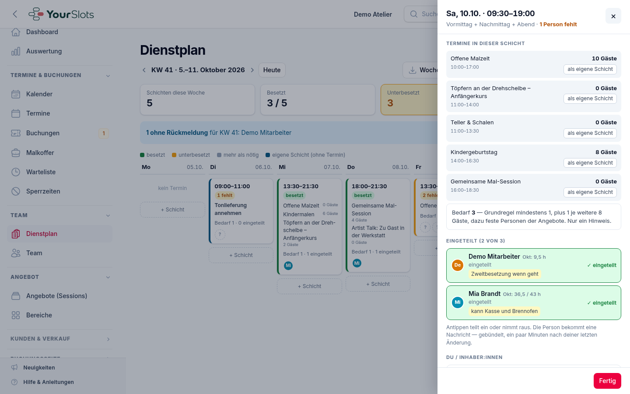Make Töpfern an der Drehscheibe own shift

590,98
